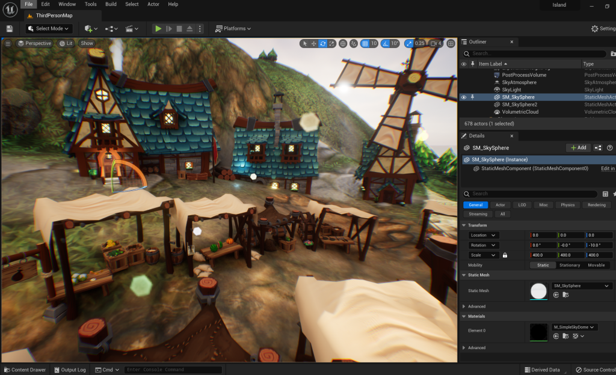Viewport: 616px width, 375px height.
Task: Toggle grid snapping in the viewport
Action: 365,43
